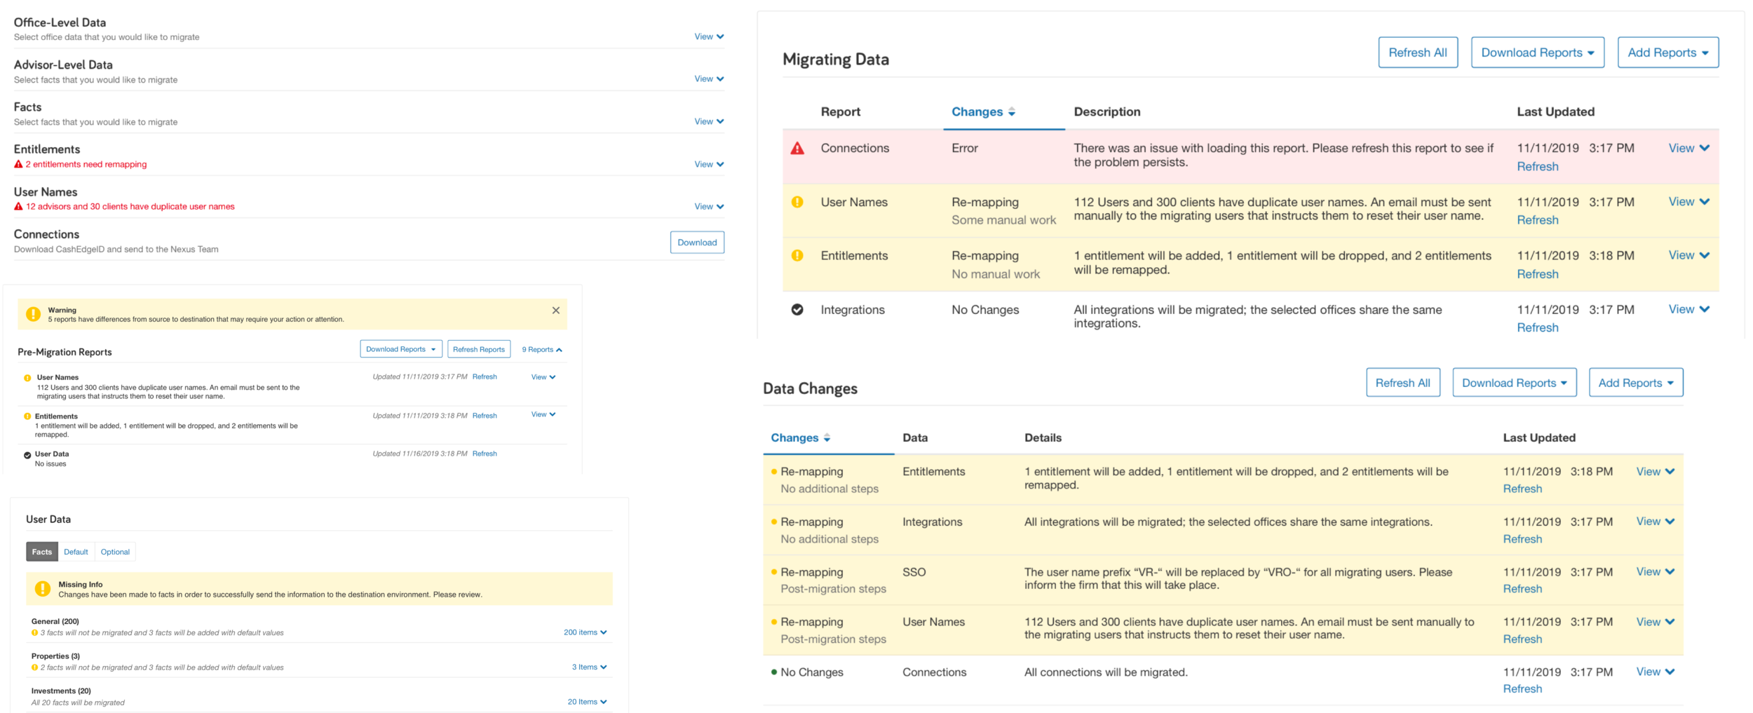This screenshot has height=713, width=1753.
Task: Click 'Post-migration steps' text in SSO row
Action: coord(833,589)
